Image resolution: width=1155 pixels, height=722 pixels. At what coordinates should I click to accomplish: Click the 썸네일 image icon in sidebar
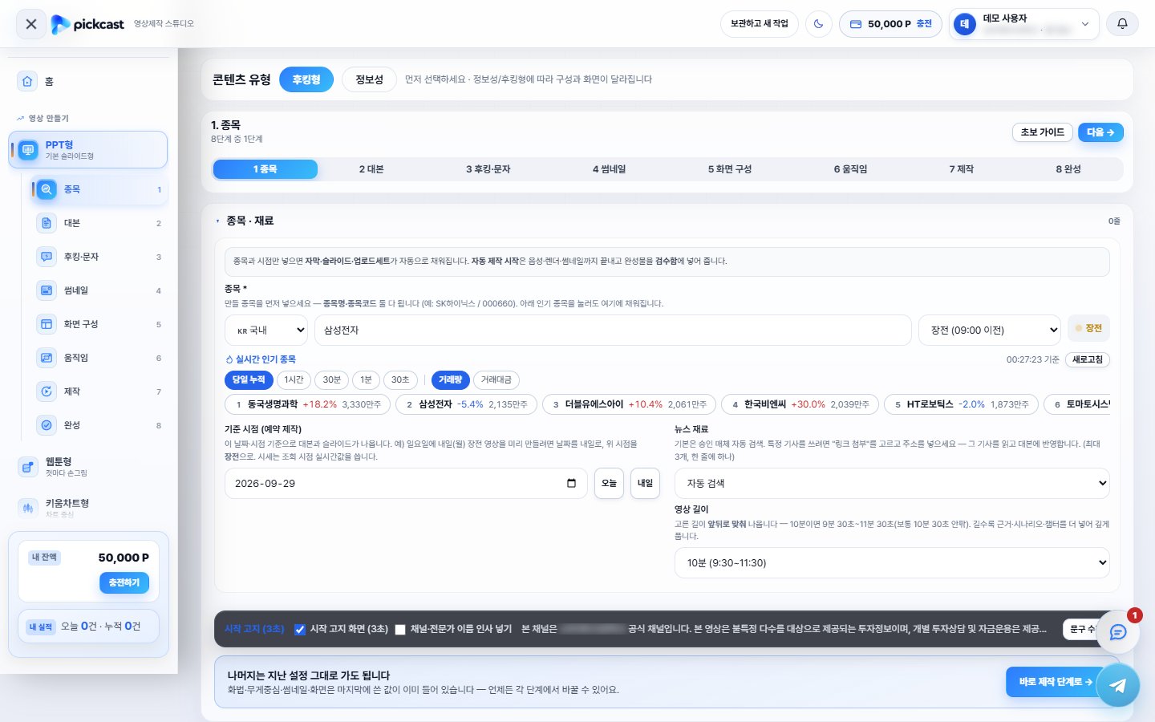pos(47,290)
